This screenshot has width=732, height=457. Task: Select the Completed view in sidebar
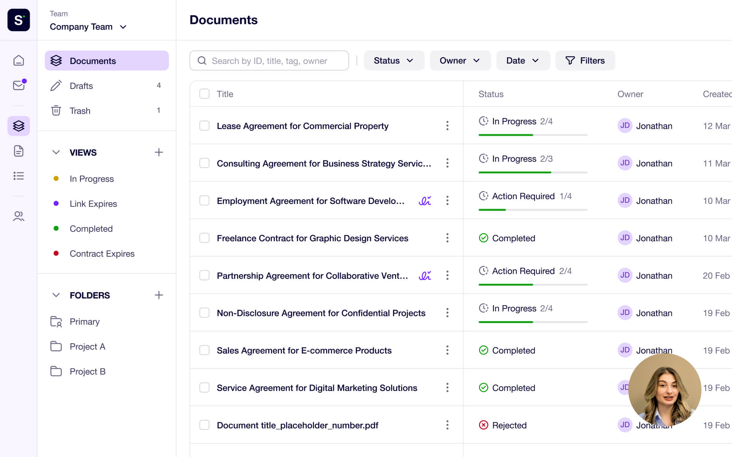(91, 228)
